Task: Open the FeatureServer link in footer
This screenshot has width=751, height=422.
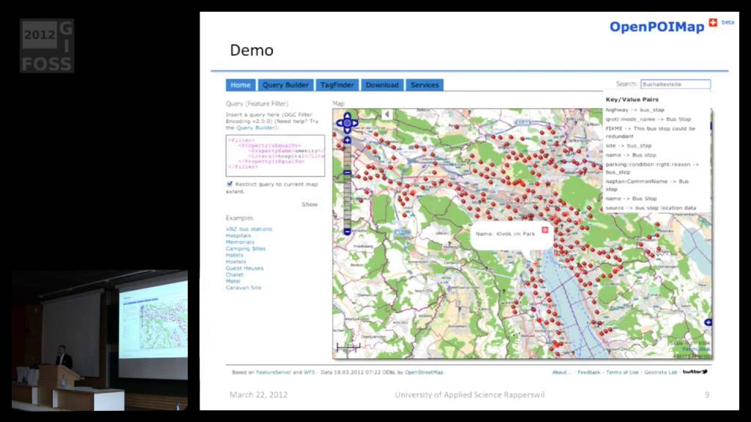Action: click(274, 372)
